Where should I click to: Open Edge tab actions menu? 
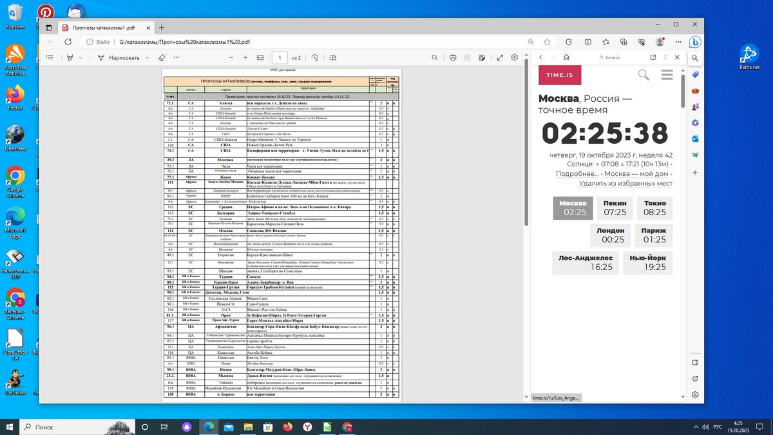[x=49, y=28]
